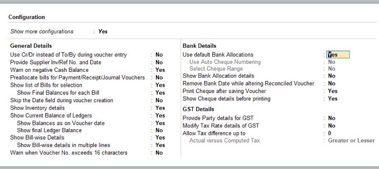Enable Preallocate bills for Payment/Receipt/Journal Vouchers

pyautogui.click(x=159, y=78)
